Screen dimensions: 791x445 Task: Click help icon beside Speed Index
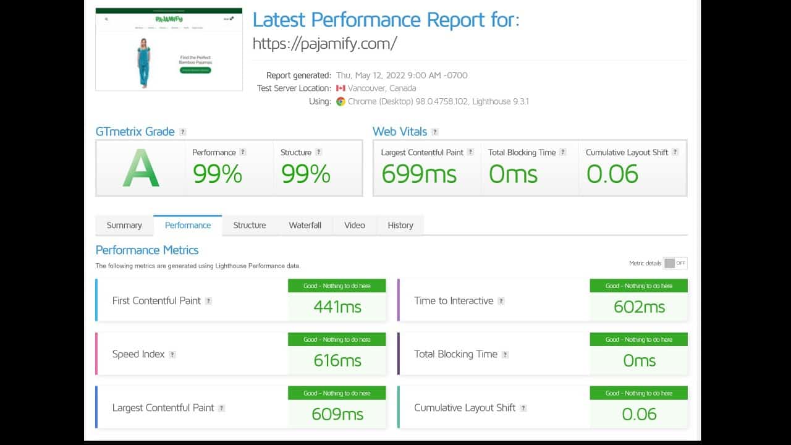pyautogui.click(x=172, y=355)
